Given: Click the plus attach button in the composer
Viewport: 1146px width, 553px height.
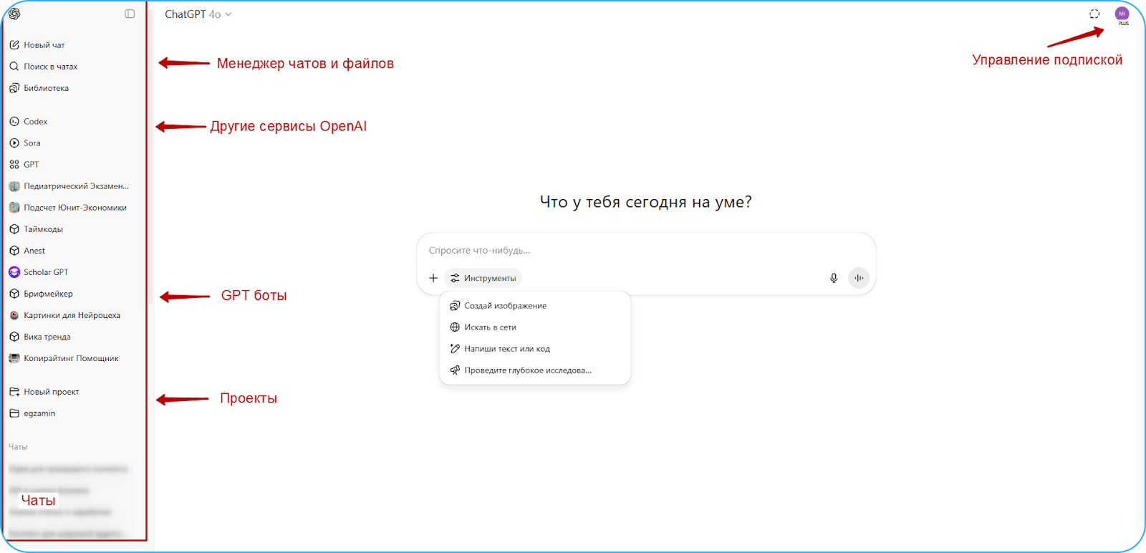Looking at the screenshot, I should [433, 278].
